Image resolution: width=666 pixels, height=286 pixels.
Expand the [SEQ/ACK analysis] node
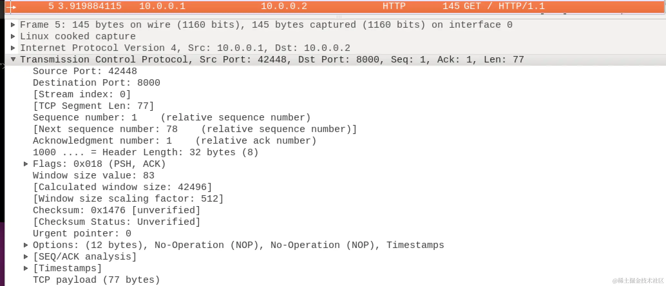pyautogui.click(x=26, y=257)
